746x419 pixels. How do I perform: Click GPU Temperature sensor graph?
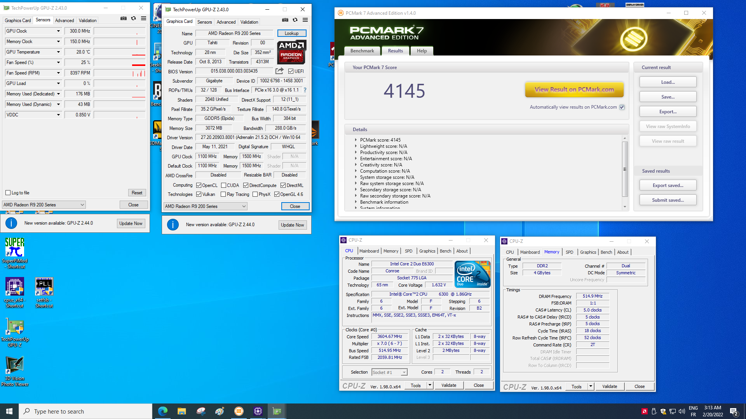tap(120, 52)
